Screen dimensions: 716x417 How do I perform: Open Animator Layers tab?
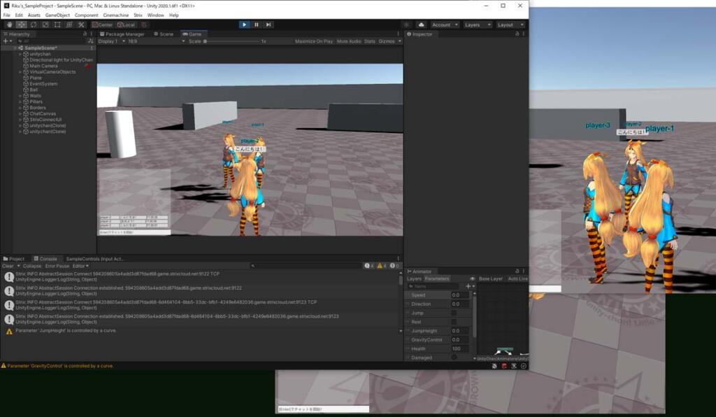pos(414,278)
